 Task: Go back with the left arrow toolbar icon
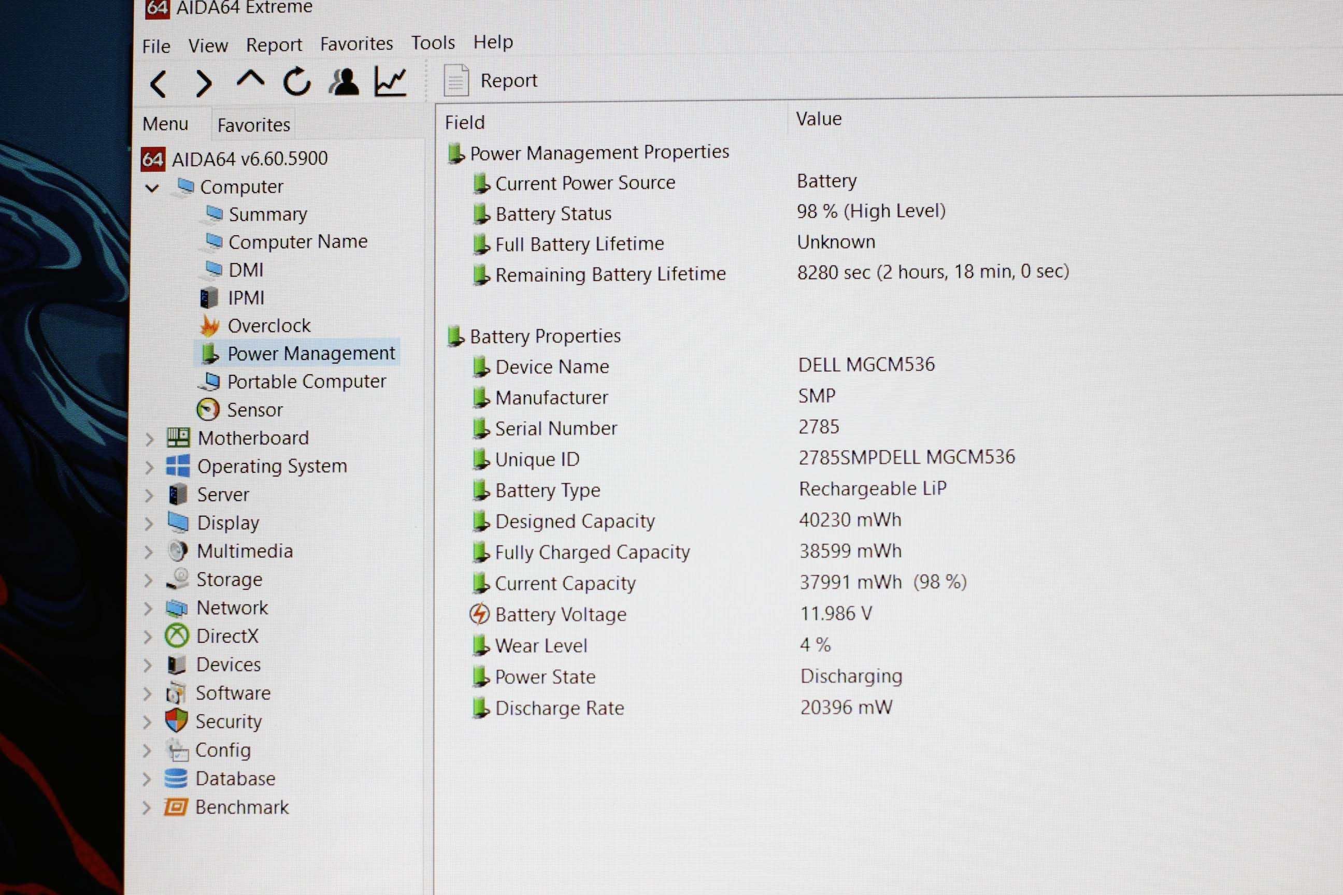pos(158,84)
